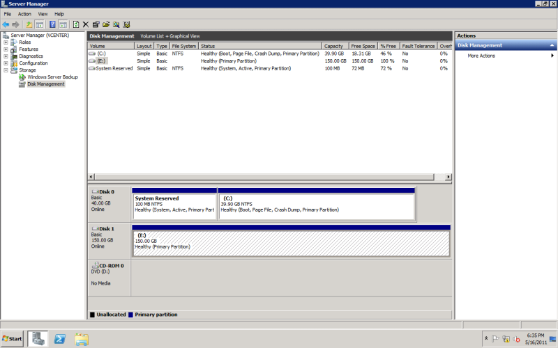Sort by File System column header
Viewport: 558px width, 348px height.
pyautogui.click(x=183, y=46)
